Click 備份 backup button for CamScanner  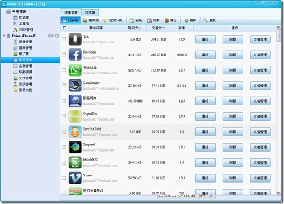205,86
